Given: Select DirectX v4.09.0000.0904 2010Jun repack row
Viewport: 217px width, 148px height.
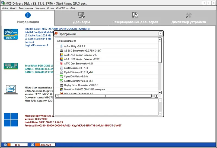Looking at the screenshot, I should click(107, 89).
